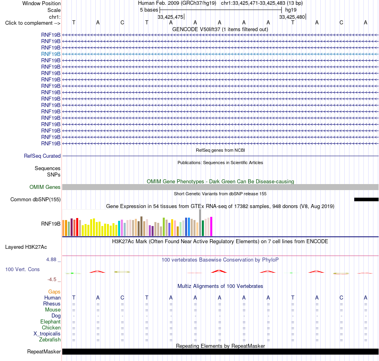This screenshot has height=361, width=379.
Task: Open the GTEx Gene Expression in 54 tissues title
Action: [x=220, y=206]
